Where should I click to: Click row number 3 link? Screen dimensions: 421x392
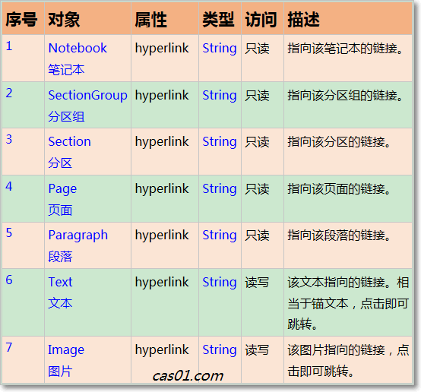coord(9,139)
